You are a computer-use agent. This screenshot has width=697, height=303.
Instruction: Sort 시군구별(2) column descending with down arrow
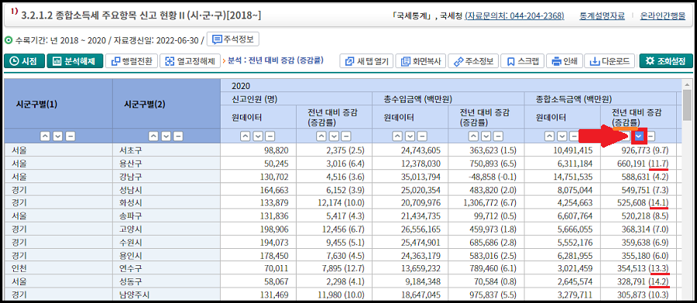pos(166,136)
